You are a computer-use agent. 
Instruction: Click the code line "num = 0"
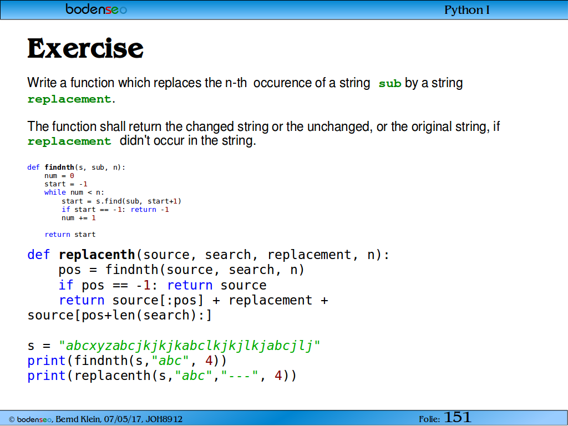(x=59, y=176)
